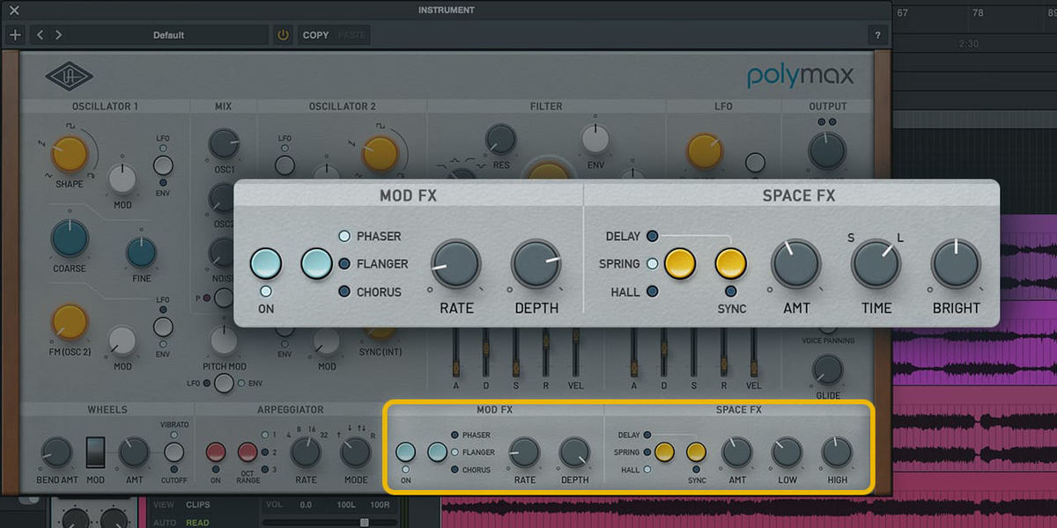The width and height of the screenshot is (1057, 528).
Task: Go to the previous preset with left arrow
Action: coord(41,35)
